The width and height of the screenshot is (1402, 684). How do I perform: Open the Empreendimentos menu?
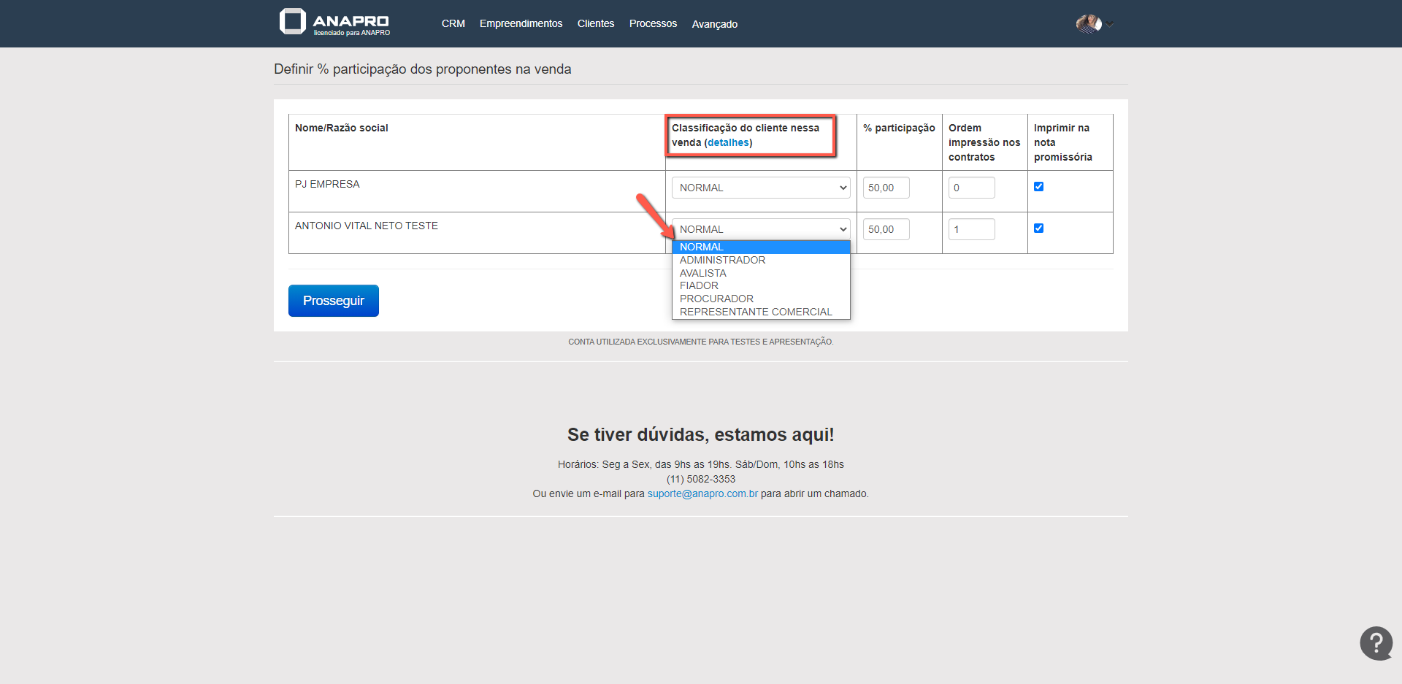(x=521, y=24)
